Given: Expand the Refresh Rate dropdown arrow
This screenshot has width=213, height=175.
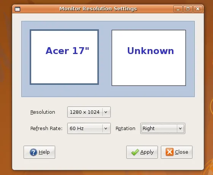Looking at the screenshot, I should tap(106, 129).
